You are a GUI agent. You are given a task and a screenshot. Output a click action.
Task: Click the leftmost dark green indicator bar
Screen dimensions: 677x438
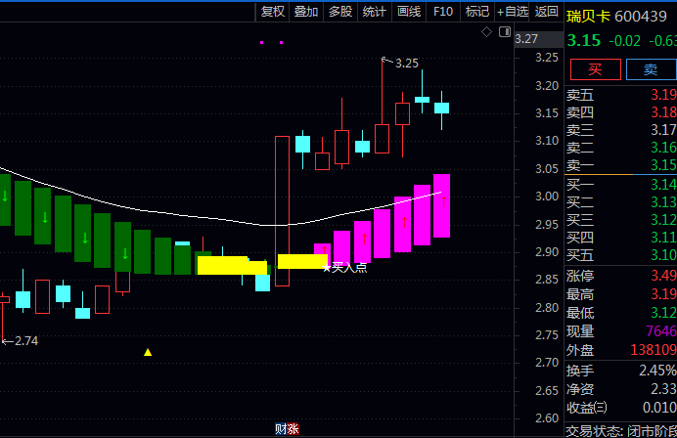[x=5, y=199]
